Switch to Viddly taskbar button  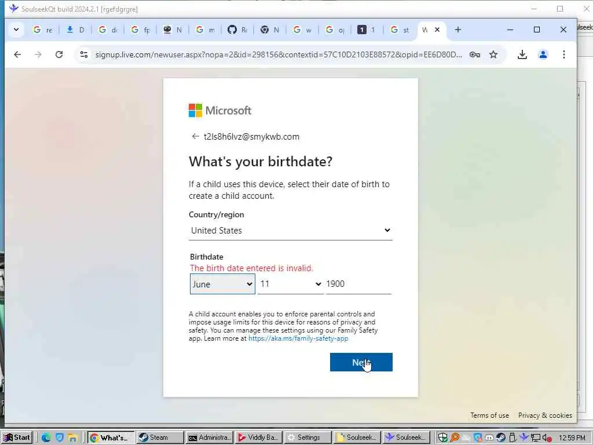258,437
